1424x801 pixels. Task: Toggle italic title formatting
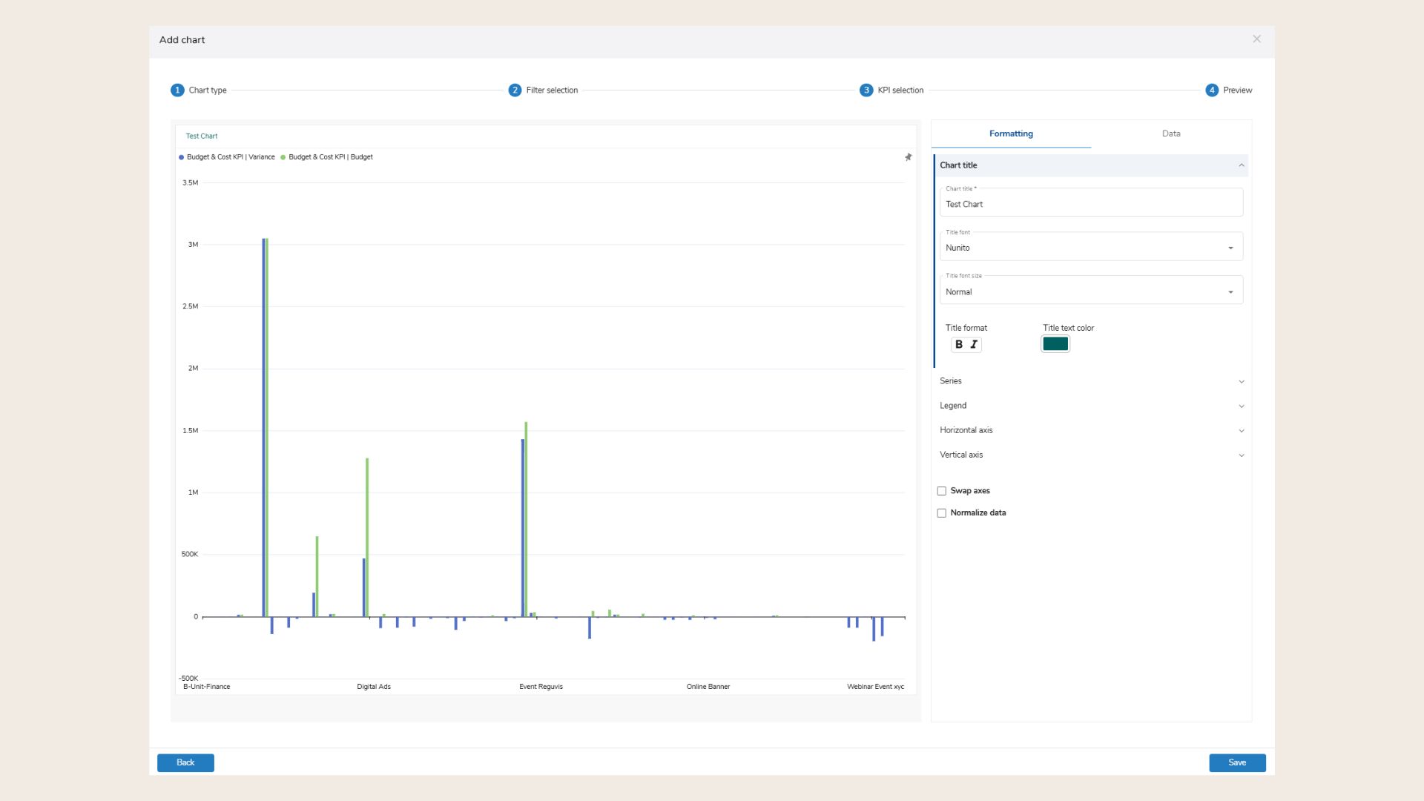coord(974,344)
